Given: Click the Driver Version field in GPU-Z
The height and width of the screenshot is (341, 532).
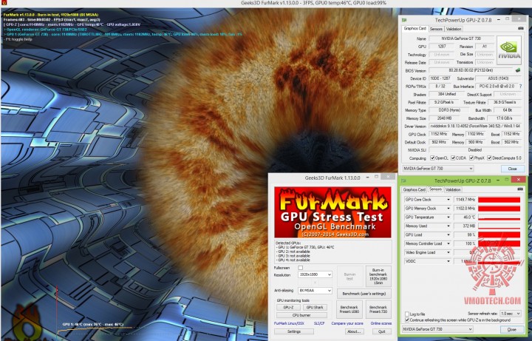Looking at the screenshot, I should (x=475, y=126).
